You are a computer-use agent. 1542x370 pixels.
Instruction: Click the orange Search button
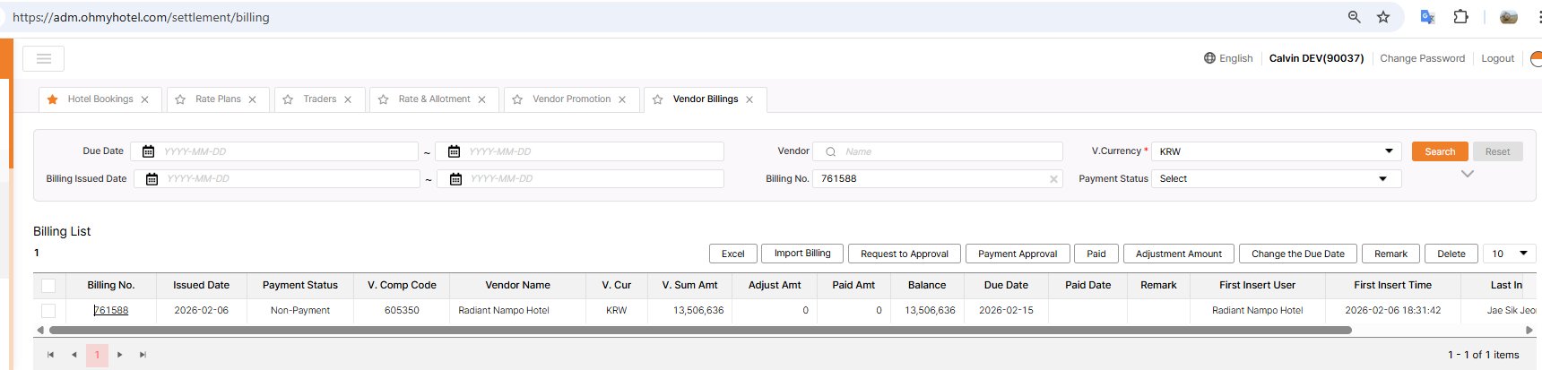1440,151
